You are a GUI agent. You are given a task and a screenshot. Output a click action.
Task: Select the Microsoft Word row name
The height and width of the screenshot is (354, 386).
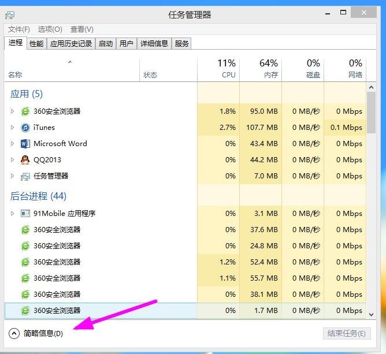pyautogui.click(x=60, y=144)
